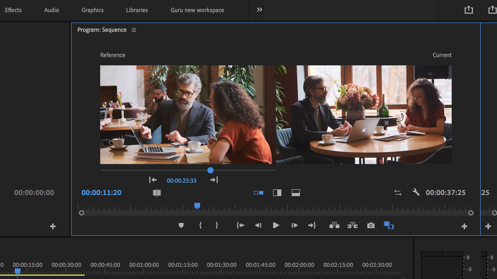Click Go to Out point
Viewport: 497px width, 279px height.
tap(312, 226)
